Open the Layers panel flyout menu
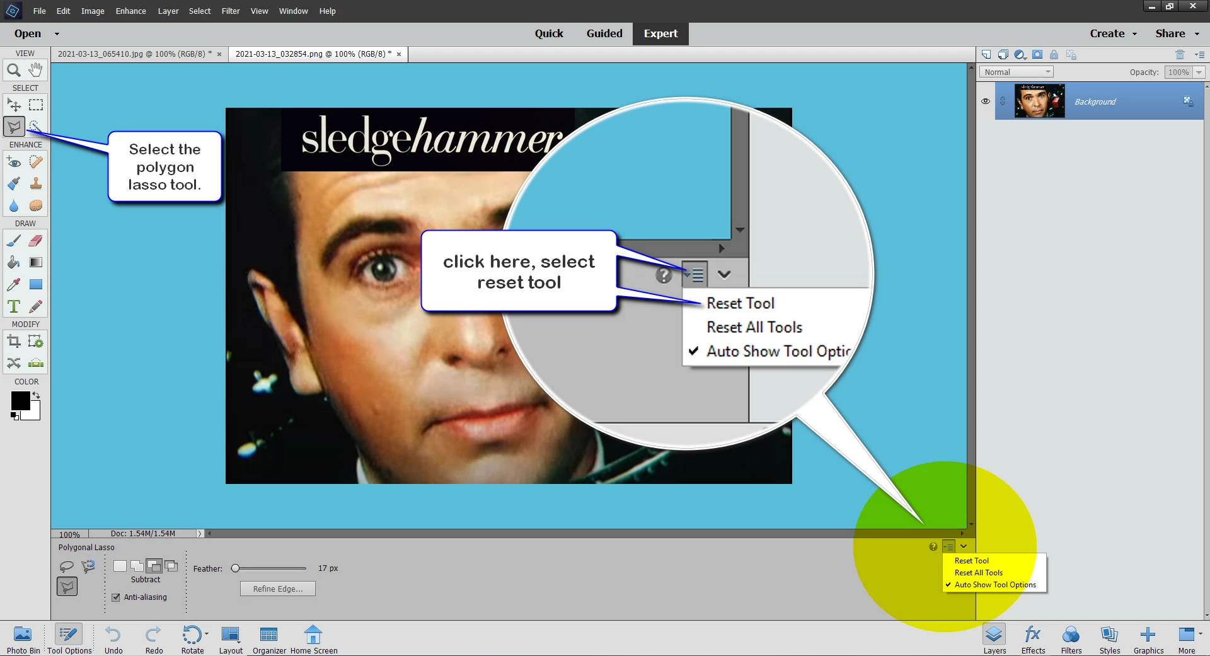1210x656 pixels. point(1199,55)
